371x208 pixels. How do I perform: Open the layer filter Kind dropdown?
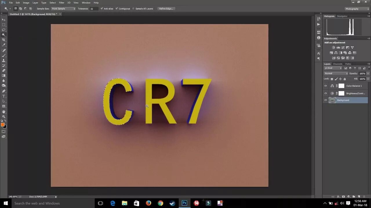pos(333,68)
